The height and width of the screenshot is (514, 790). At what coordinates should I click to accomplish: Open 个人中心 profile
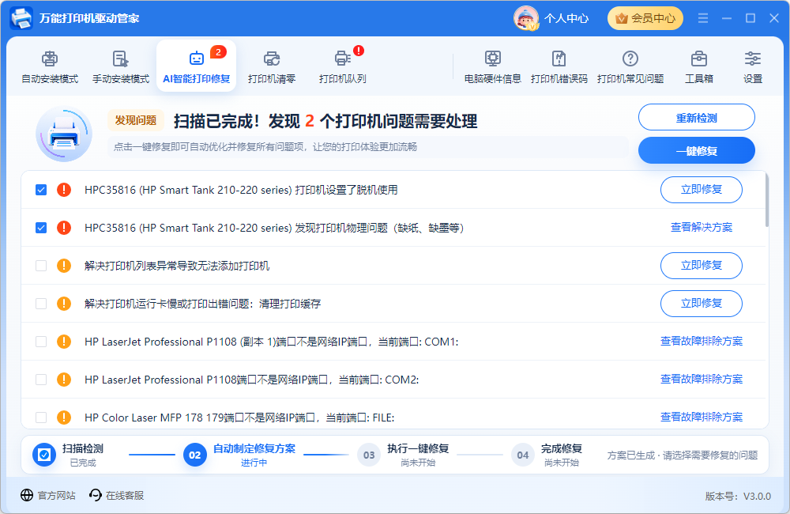[x=566, y=19]
